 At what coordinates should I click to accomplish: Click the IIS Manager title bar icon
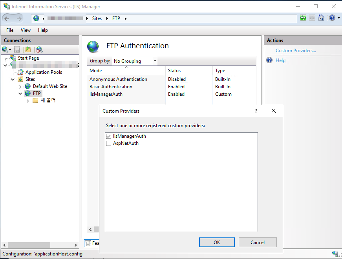coord(7,6)
